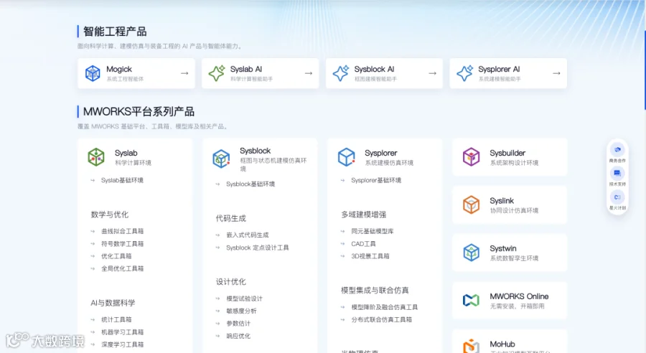
Task: Open the MoHub title text
Action: (x=502, y=344)
